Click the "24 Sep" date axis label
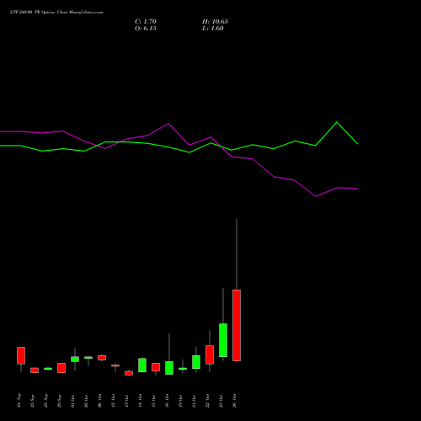 point(19,401)
